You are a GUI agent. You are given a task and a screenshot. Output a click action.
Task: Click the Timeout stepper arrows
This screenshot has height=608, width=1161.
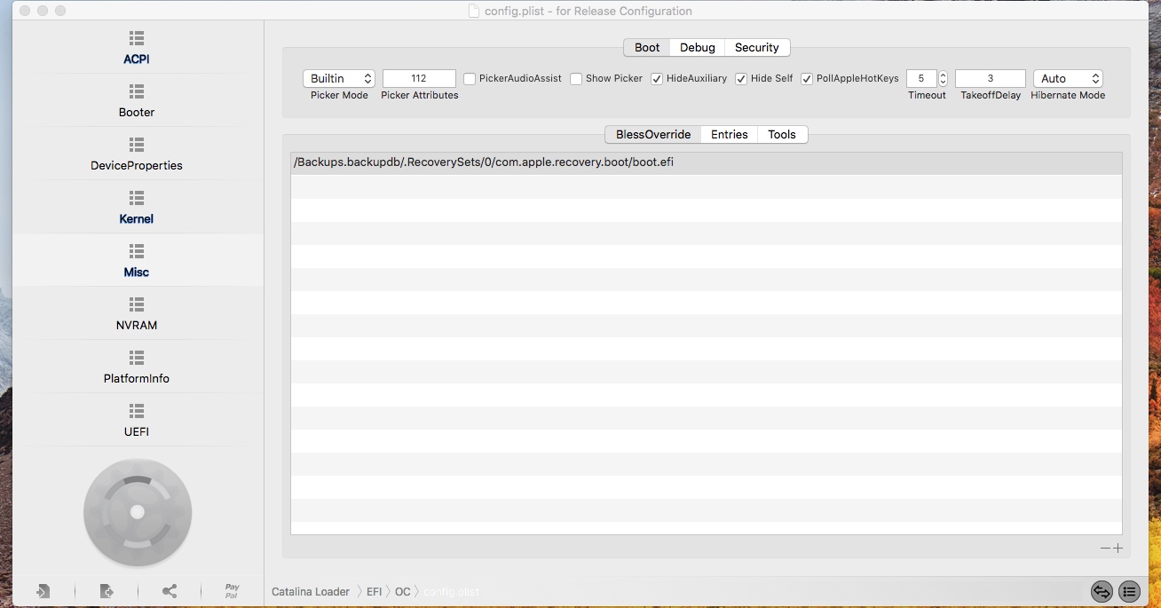click(943, 79)
